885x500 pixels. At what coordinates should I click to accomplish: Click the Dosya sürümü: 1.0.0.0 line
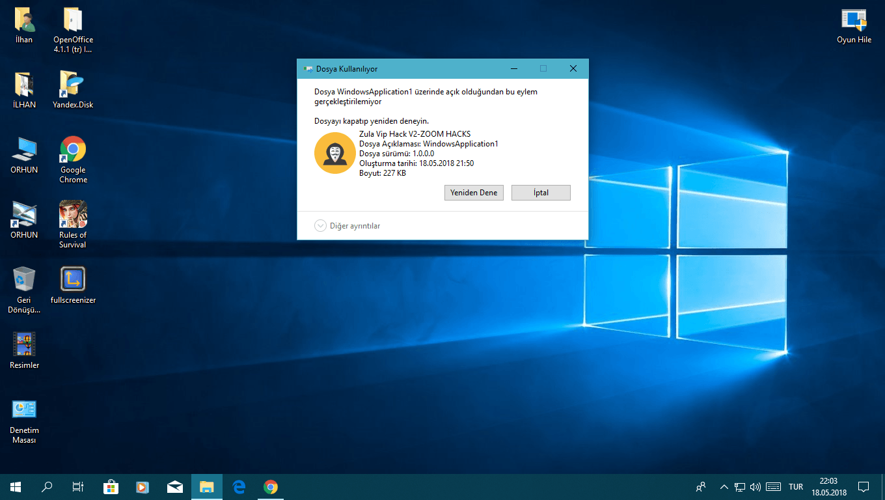(x=397, y=154)
